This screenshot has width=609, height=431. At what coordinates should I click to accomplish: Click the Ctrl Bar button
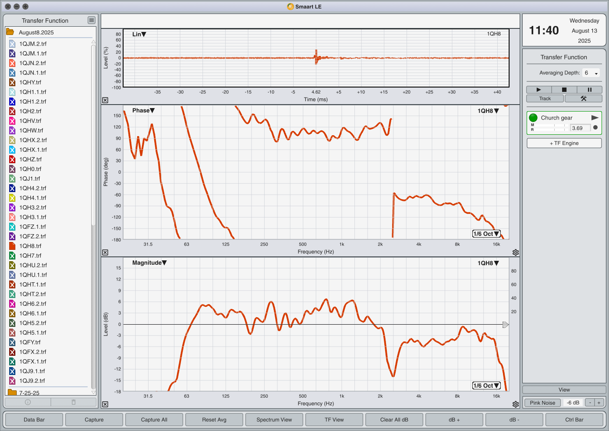tap(574, 420)
